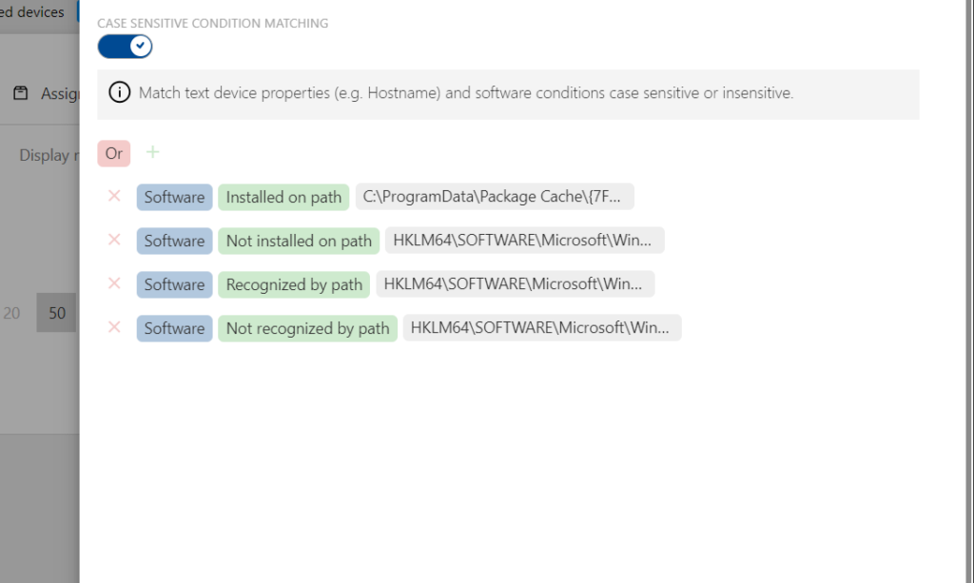Change the Not recognized by path operator

[x=307, y=328]
